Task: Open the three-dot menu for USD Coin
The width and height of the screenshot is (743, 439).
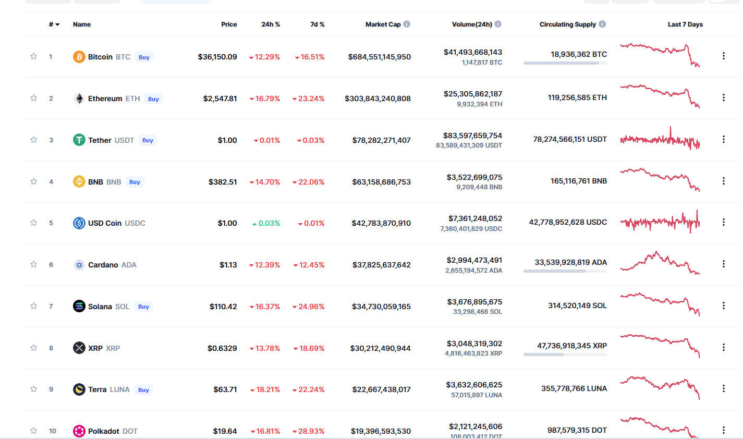Action: point(724,222)
